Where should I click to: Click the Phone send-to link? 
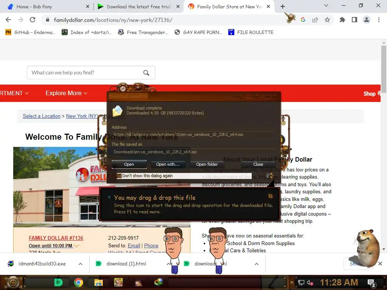tap(151, 245)
